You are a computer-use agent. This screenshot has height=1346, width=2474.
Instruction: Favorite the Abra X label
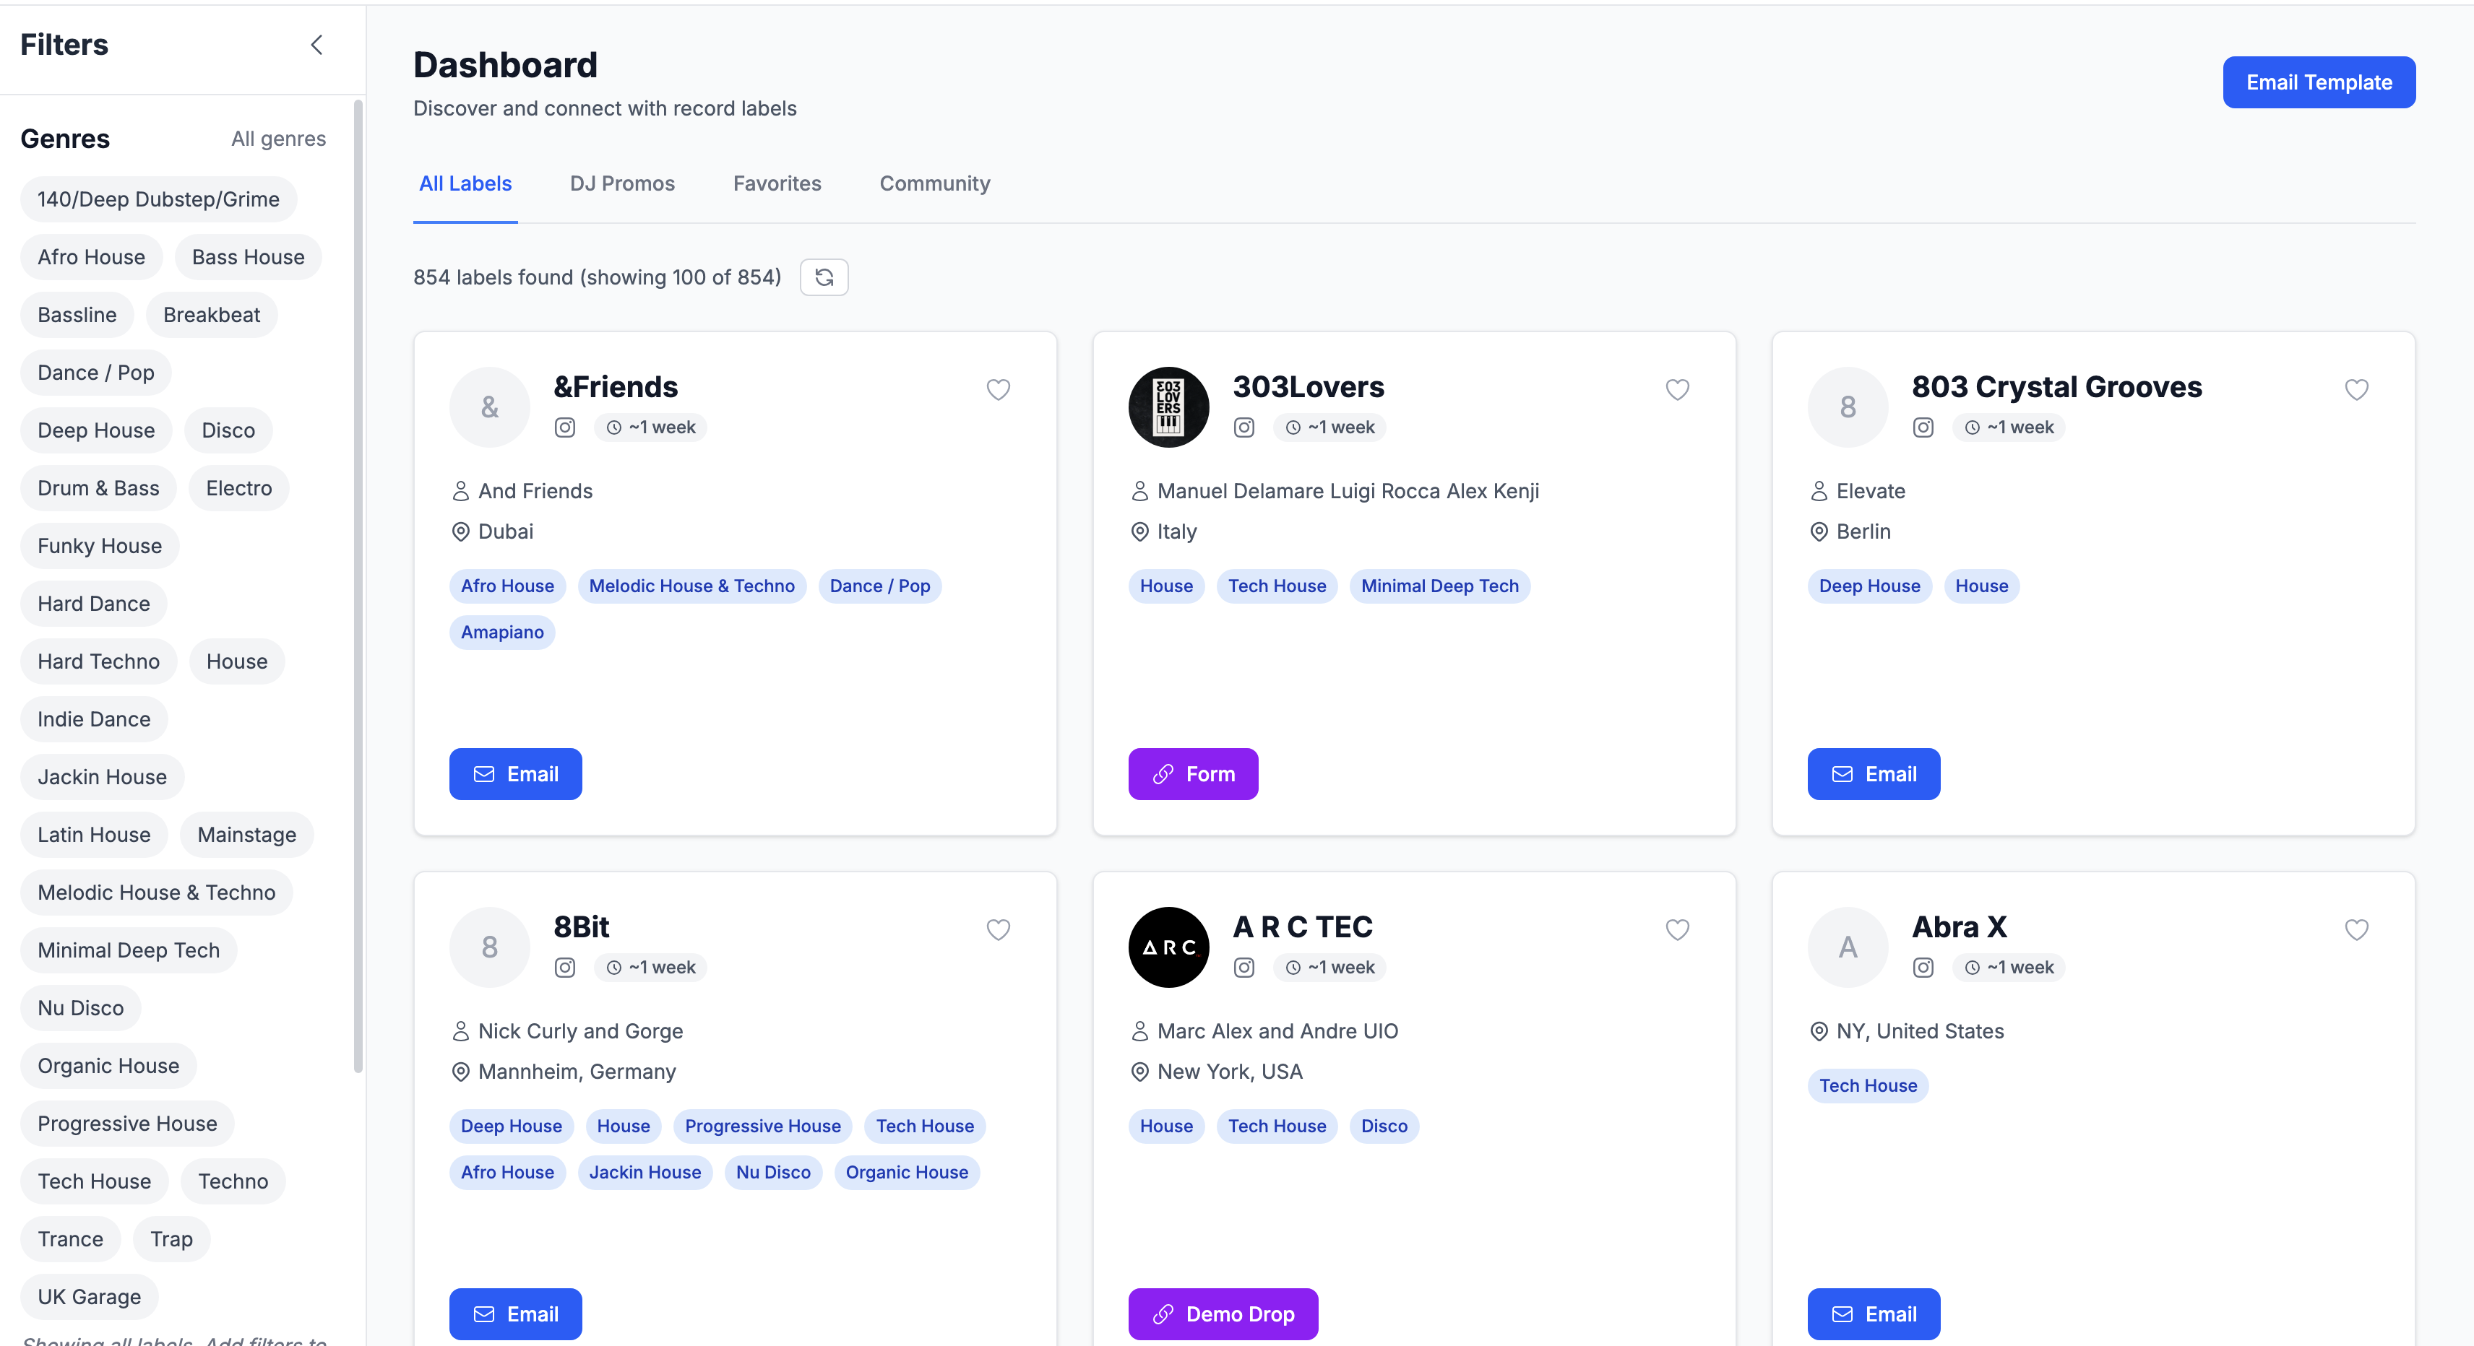2356,929
